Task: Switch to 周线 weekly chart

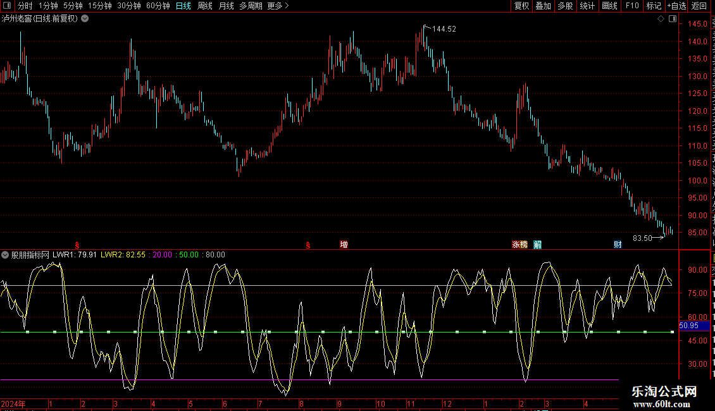Action: tap(205, 6)
